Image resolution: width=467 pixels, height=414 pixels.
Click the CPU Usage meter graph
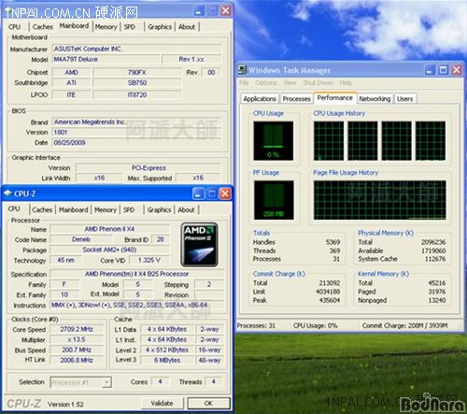coord(273,141)
